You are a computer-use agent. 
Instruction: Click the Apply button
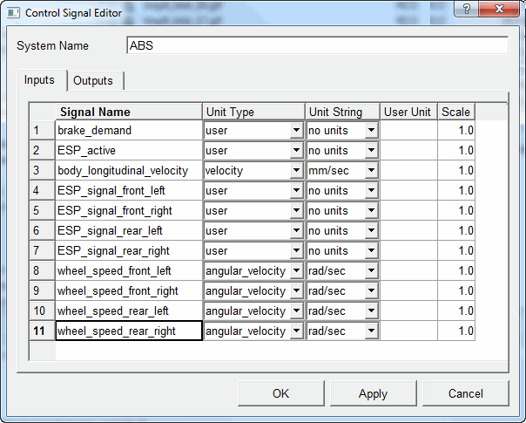point(374,393)
